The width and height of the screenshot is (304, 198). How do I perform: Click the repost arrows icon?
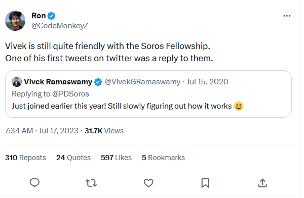(x=91, y=183)
